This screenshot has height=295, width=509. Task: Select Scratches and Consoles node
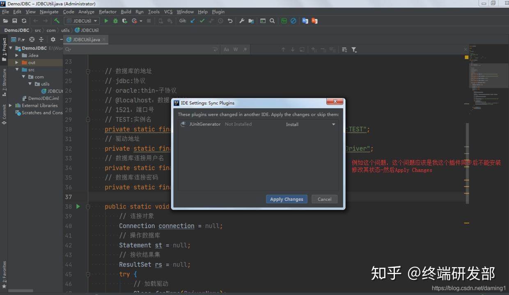tap(39, 113)
